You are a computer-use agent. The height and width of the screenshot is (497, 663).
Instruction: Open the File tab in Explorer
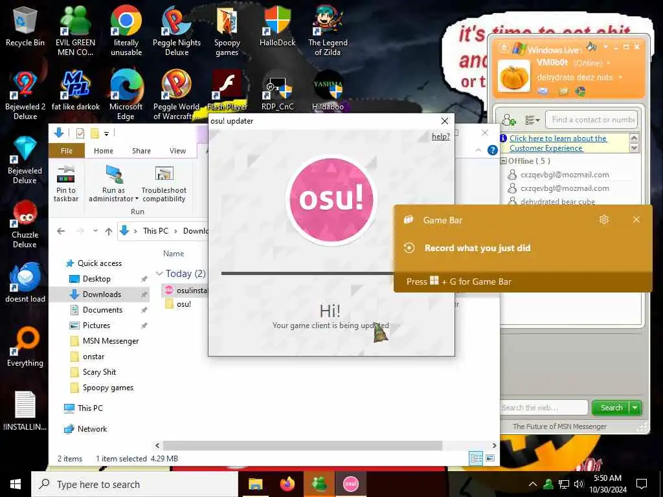point(67,150)
